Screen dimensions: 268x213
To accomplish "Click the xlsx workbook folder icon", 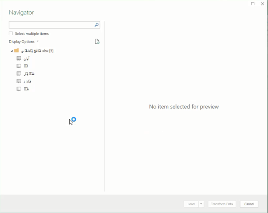I will tap(17, 50).
